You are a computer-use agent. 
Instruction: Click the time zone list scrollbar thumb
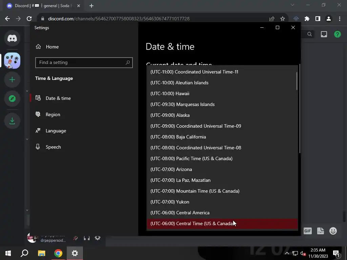297,81
